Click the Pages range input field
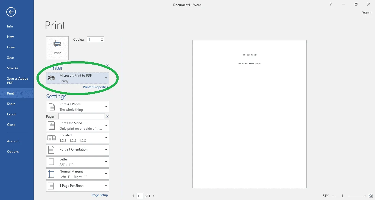This screenshot has width=375, height=200. [82, 116]
